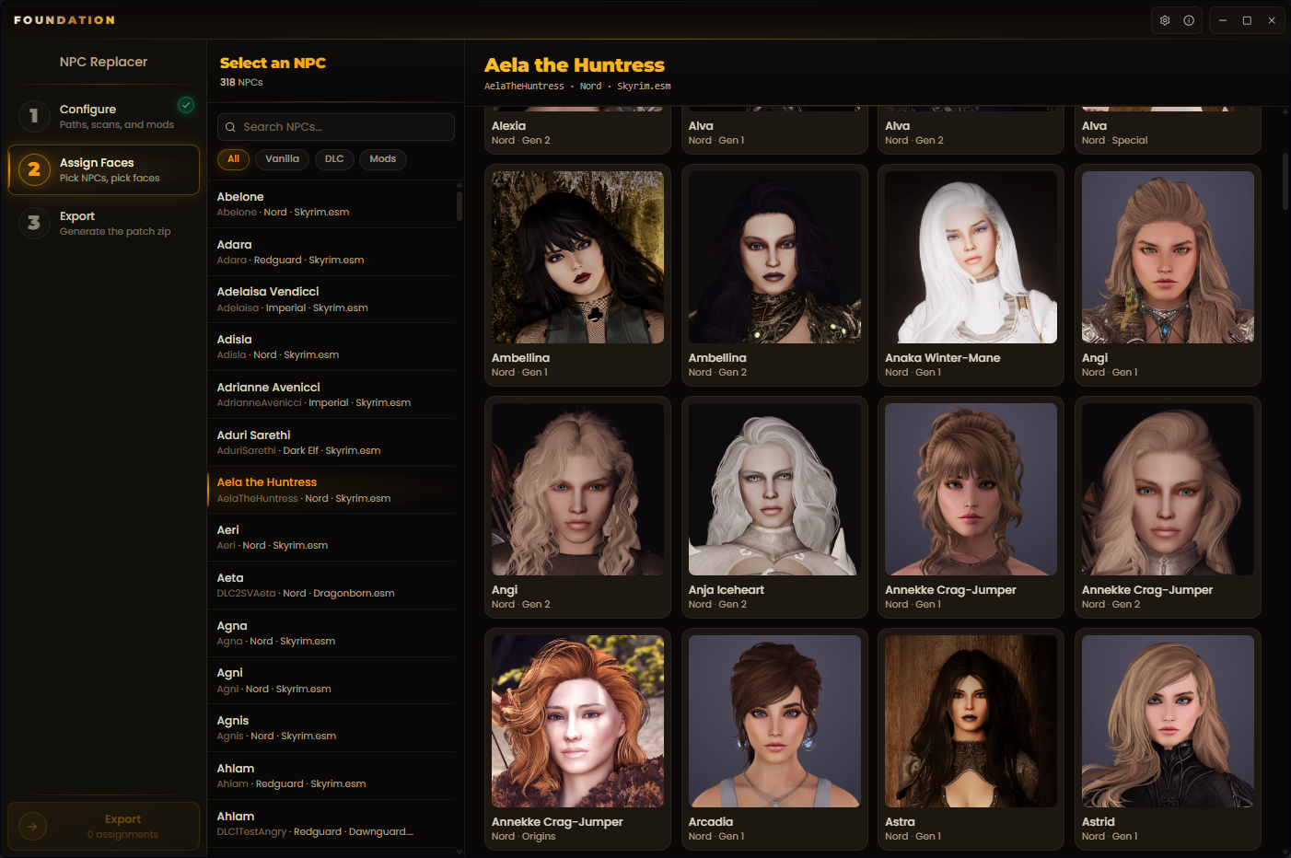Select Abelone in the NPC list

tap(331, 204)
